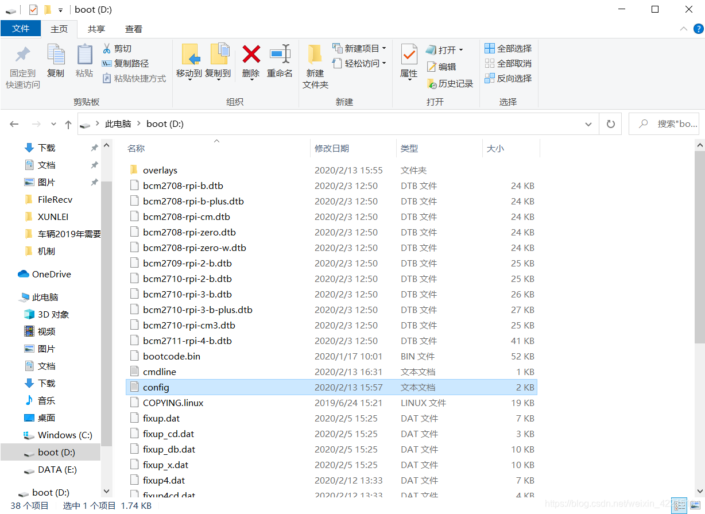Create a New Folder (新建文件夹)
The image size is (705, 514).
coord(315,66)
